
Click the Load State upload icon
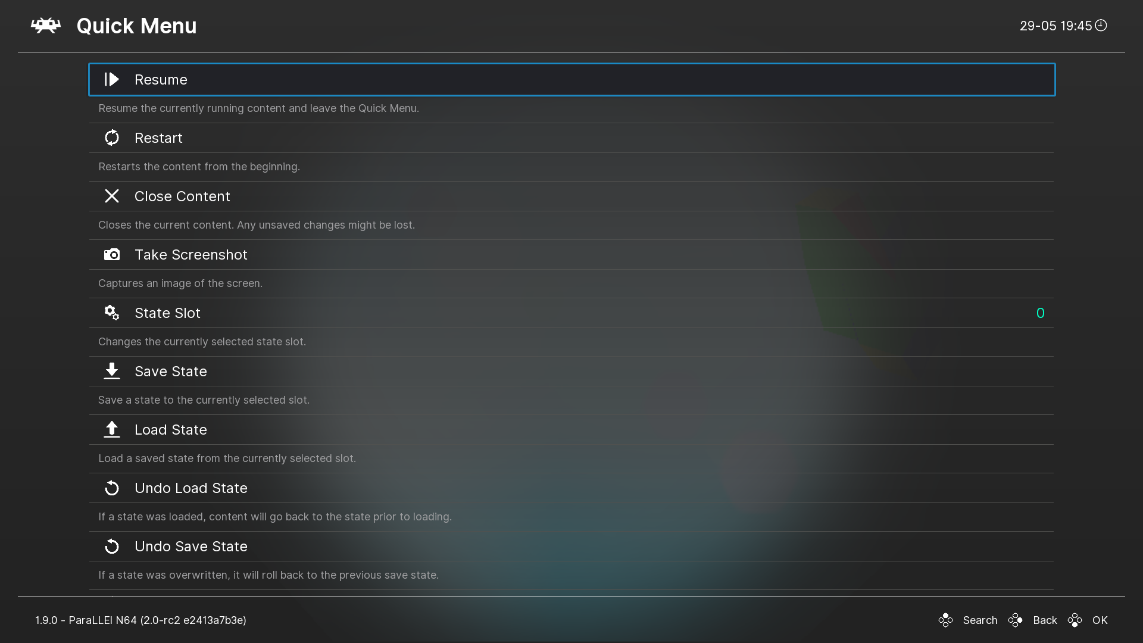pos(111,429)
